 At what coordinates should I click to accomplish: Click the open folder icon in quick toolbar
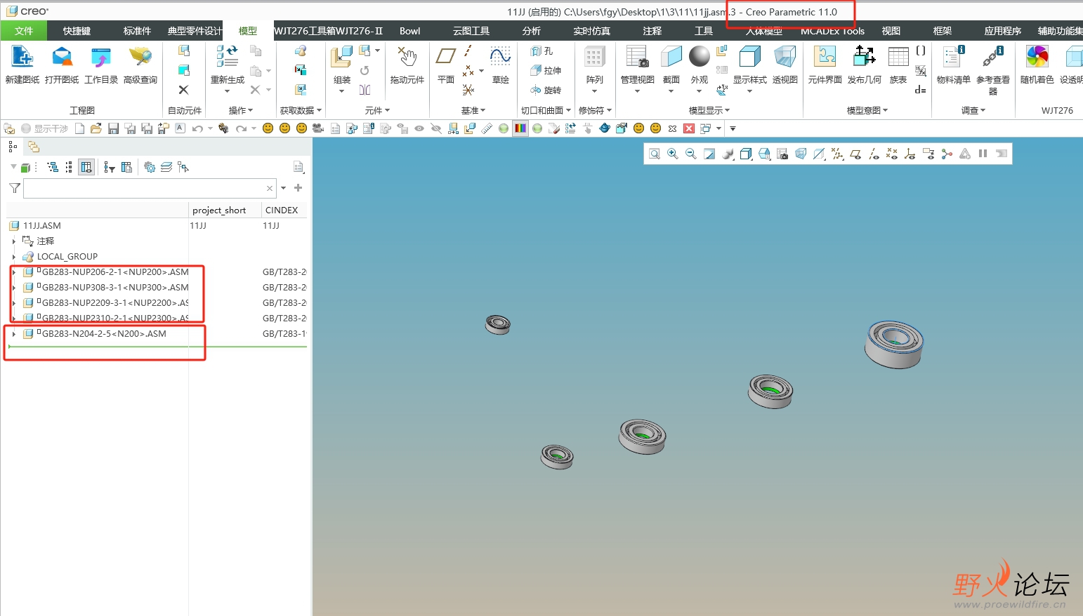point(96,128)
